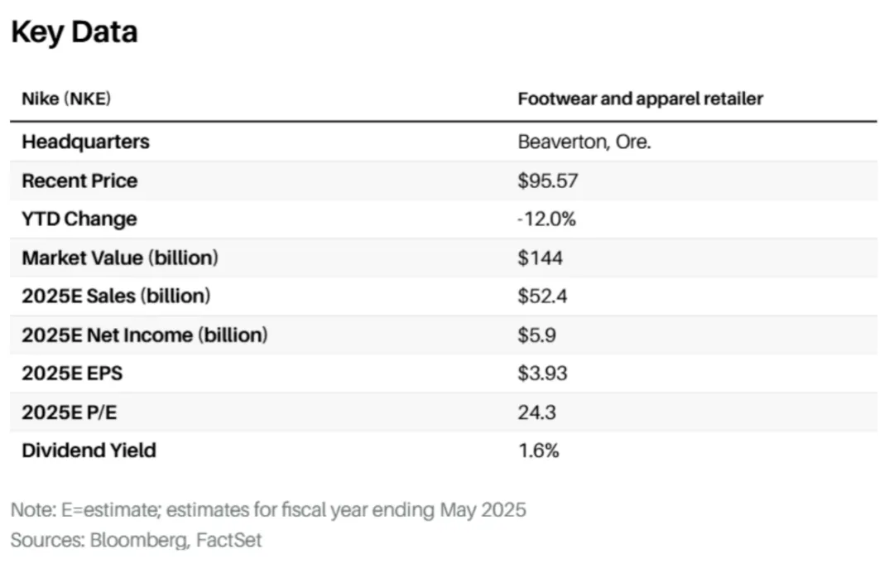
Task: Select the "Market Value (billion)" label
Action: 120,258
